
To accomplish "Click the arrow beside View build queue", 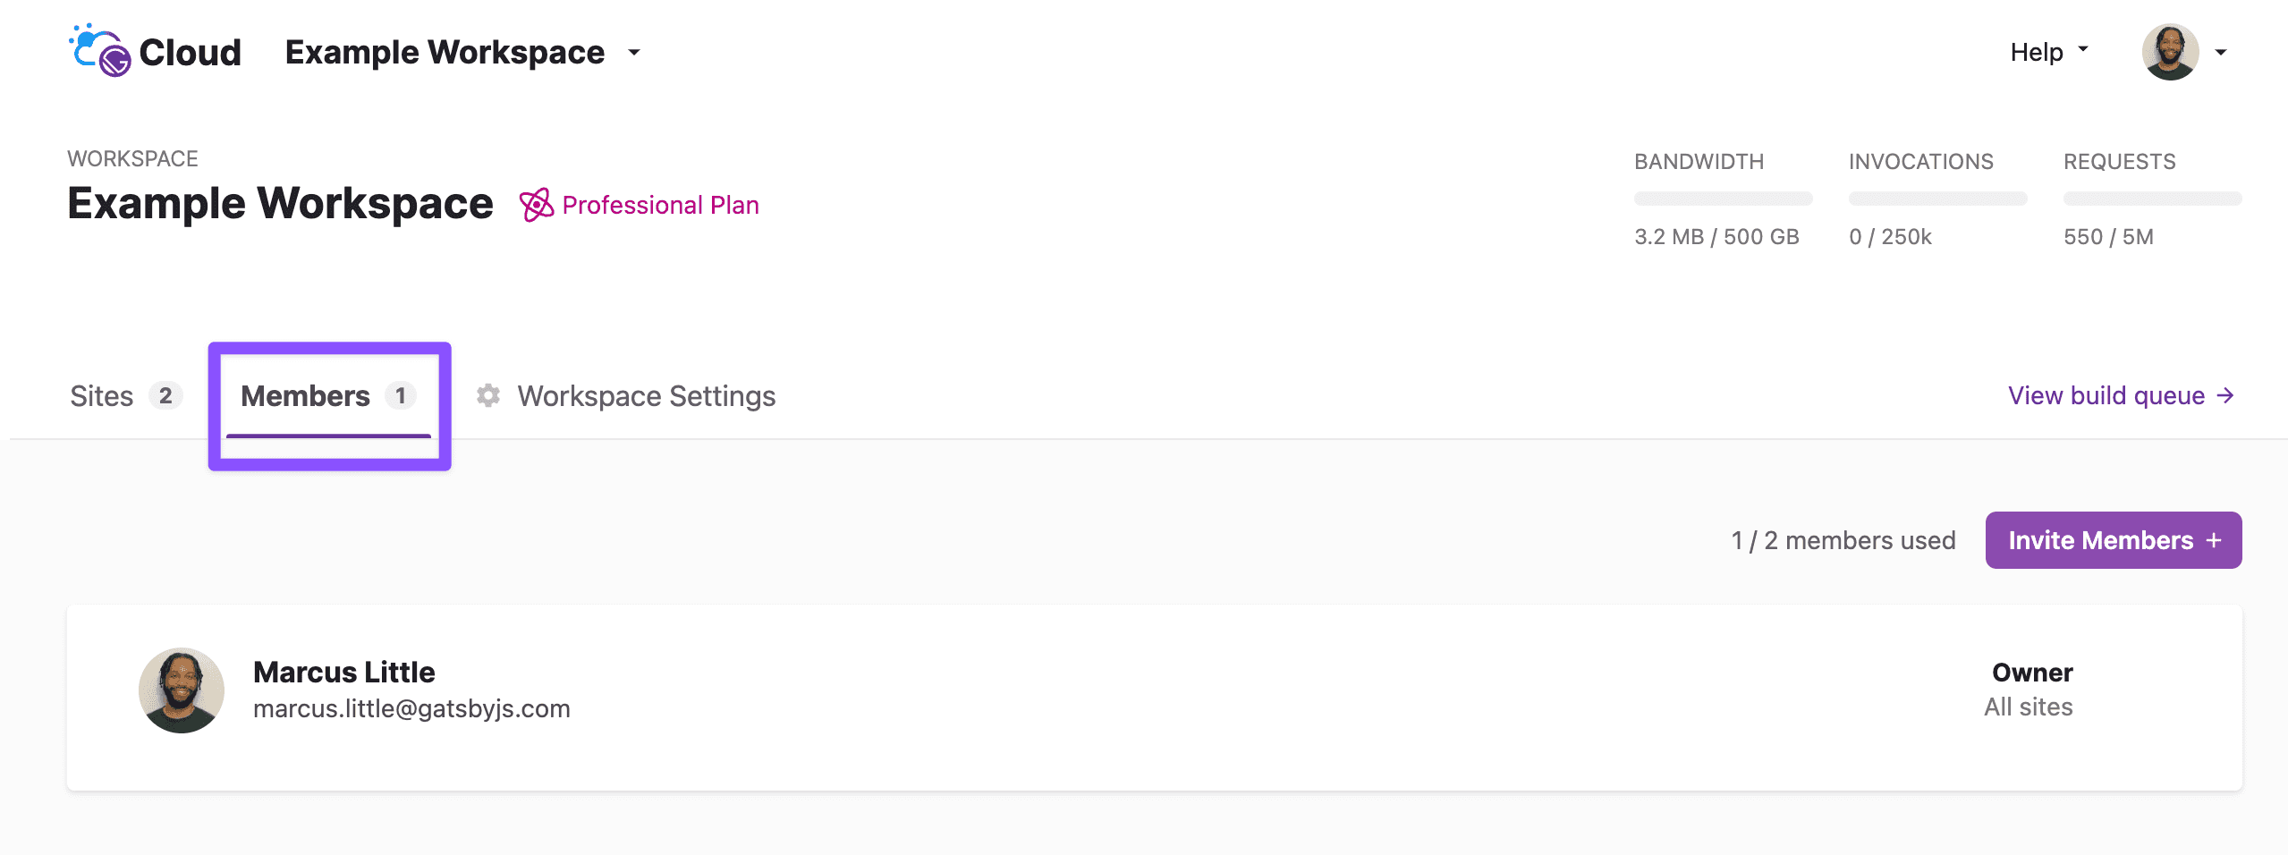I will [2225, 395].
